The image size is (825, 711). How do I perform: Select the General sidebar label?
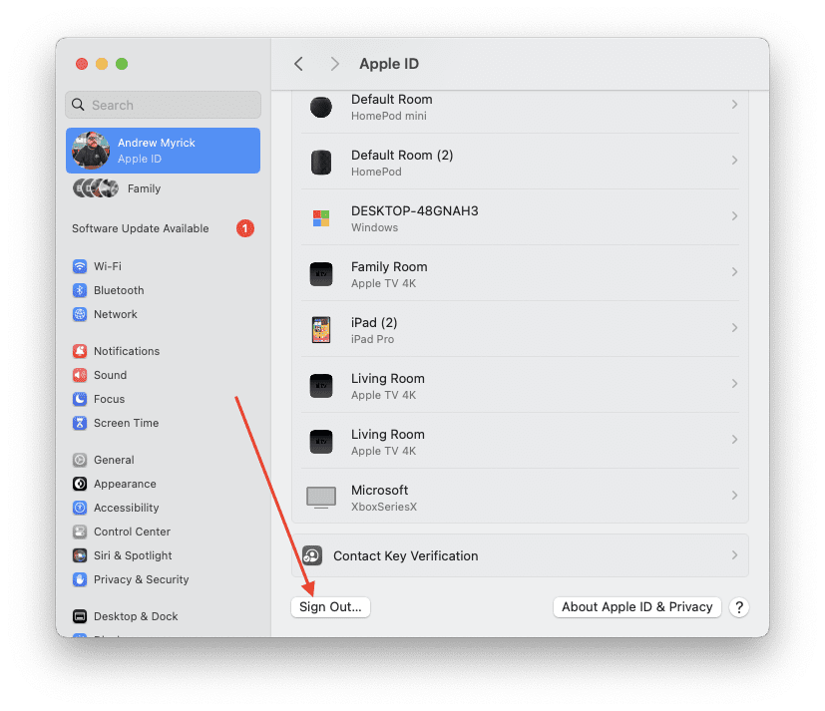(114, 460)
